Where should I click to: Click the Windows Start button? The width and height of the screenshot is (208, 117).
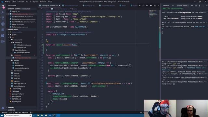(2, 115)
